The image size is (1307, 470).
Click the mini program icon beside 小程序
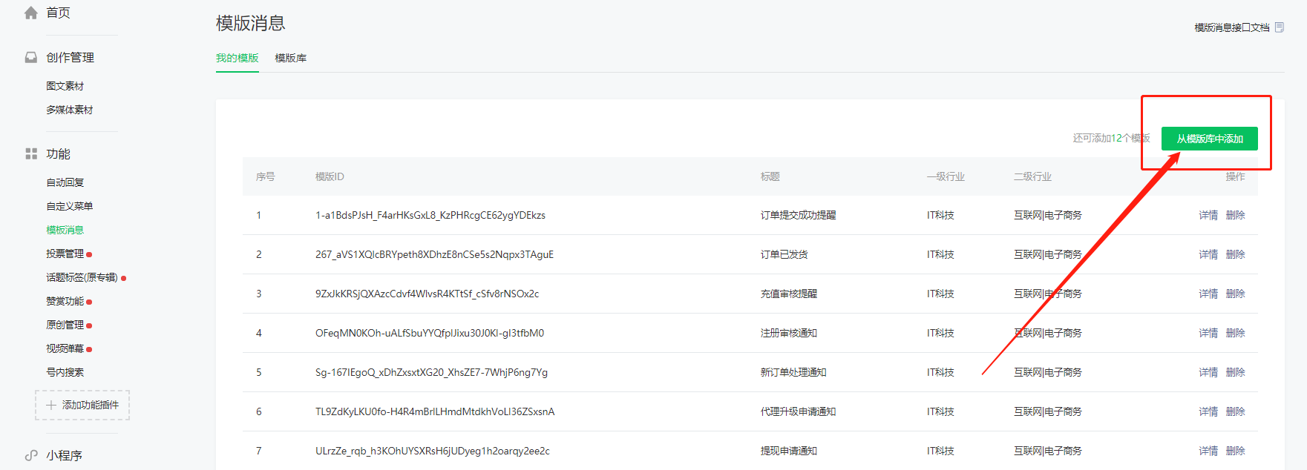pyautogui.click(x=31, y=455)
